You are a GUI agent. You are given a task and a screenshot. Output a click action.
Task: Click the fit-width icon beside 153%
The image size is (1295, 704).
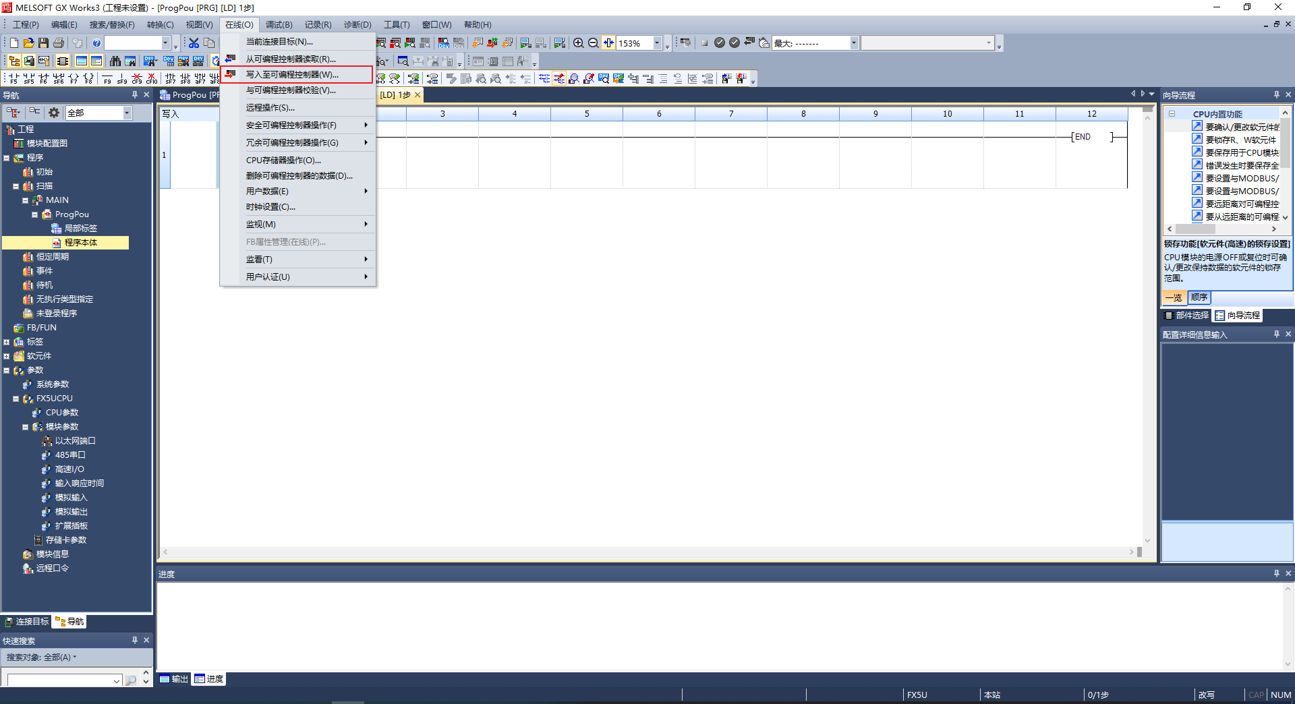(x=608, y=43)
